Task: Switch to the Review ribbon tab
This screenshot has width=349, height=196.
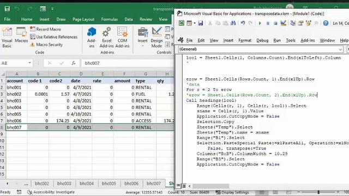Action: pyautogui.click(x=146, y=20)
